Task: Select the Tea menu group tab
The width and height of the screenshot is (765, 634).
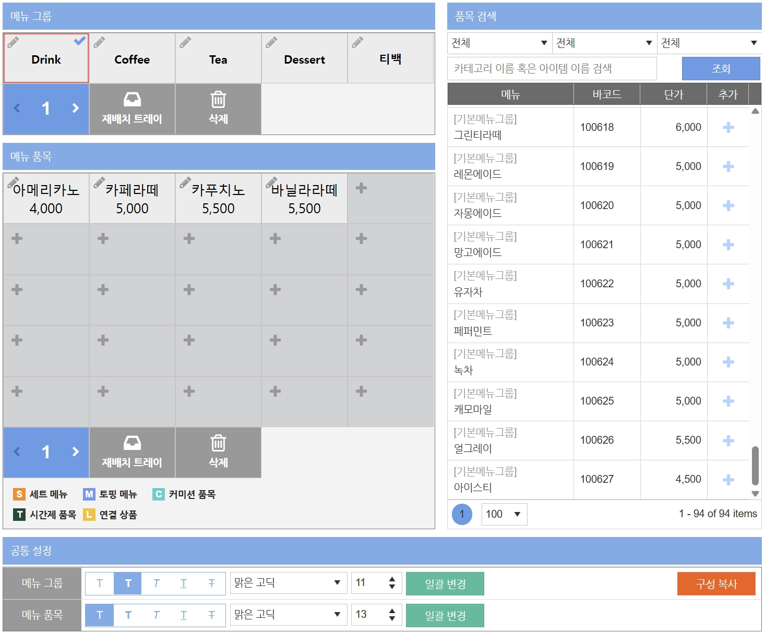Action: [218, 58]
